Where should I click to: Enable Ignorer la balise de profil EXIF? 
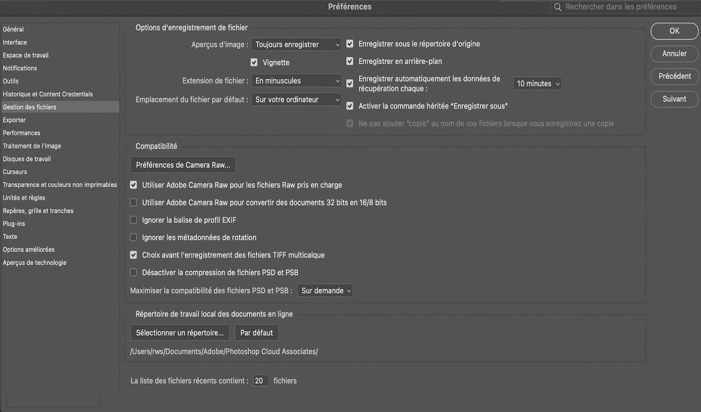point(133,220)
